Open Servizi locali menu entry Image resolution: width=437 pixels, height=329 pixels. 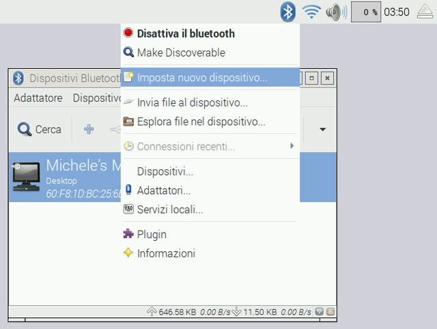click(169, 210)
